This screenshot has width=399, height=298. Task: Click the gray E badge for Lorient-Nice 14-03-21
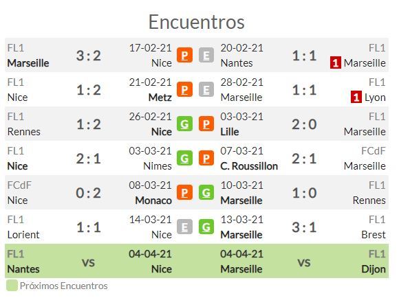click(x=184, y=227)
